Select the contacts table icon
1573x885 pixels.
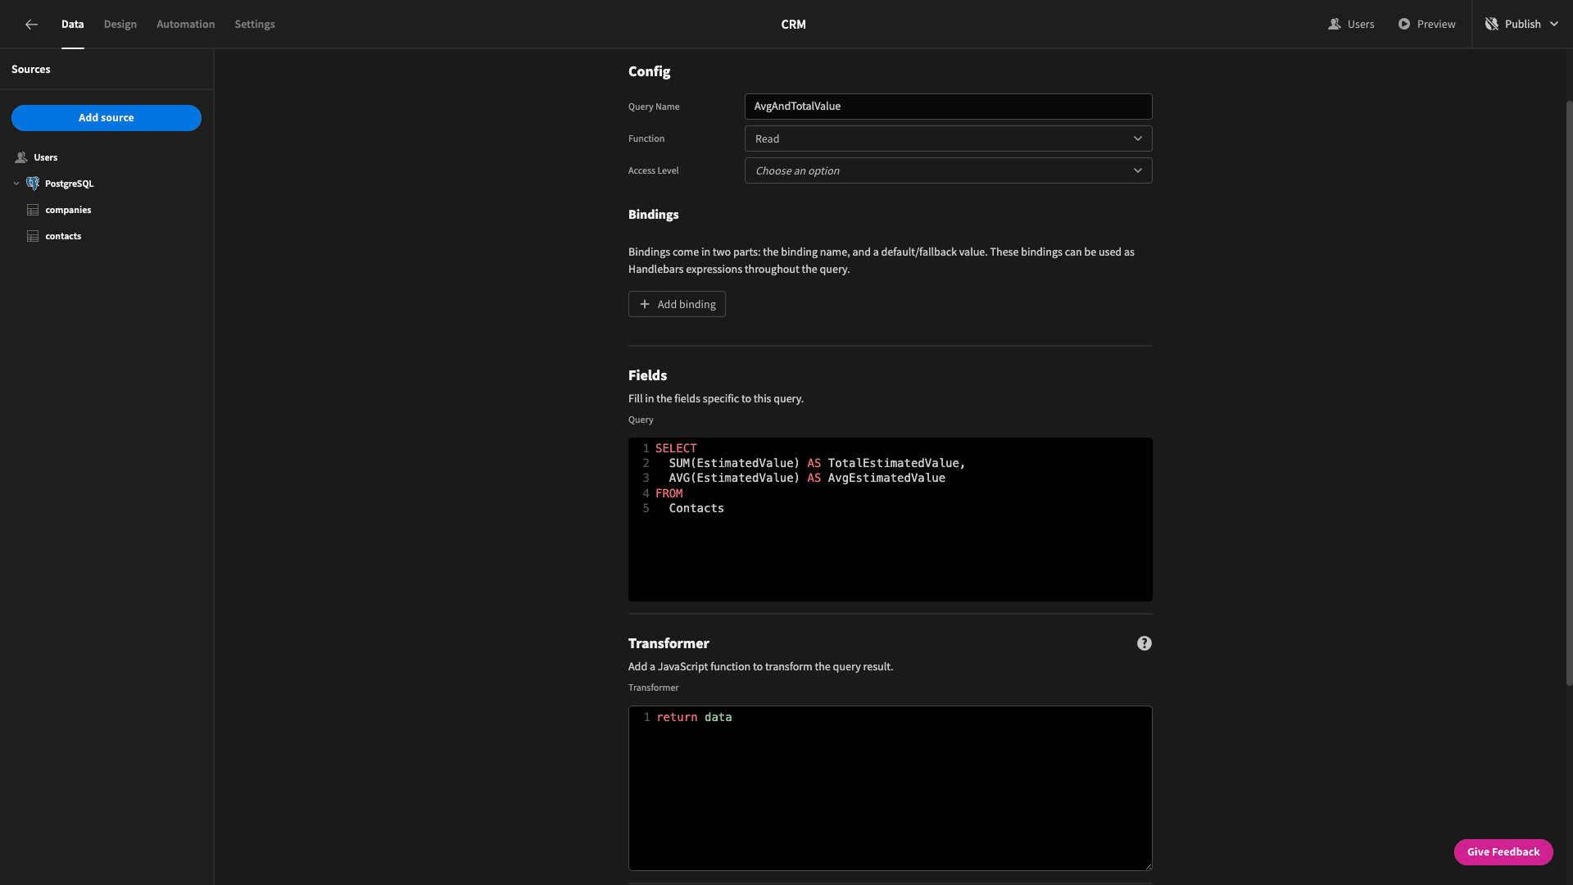pyautogui.click(x=33, y=236)
